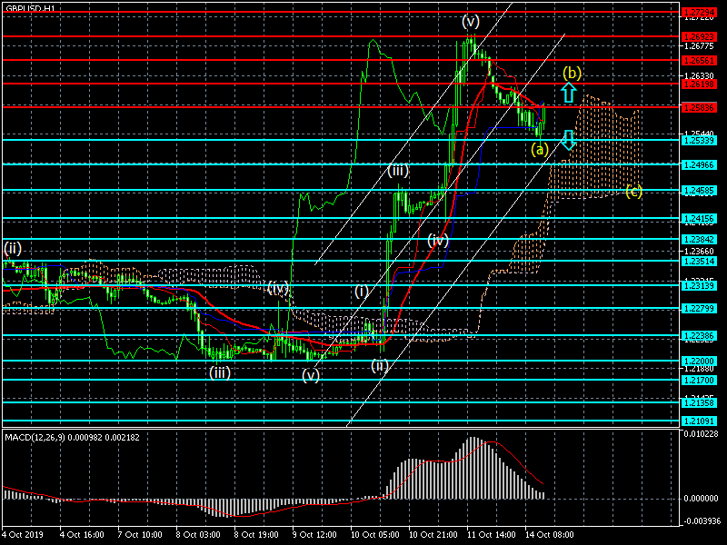Click the cyan up arrow below (b)

click(x=569, y=92)
